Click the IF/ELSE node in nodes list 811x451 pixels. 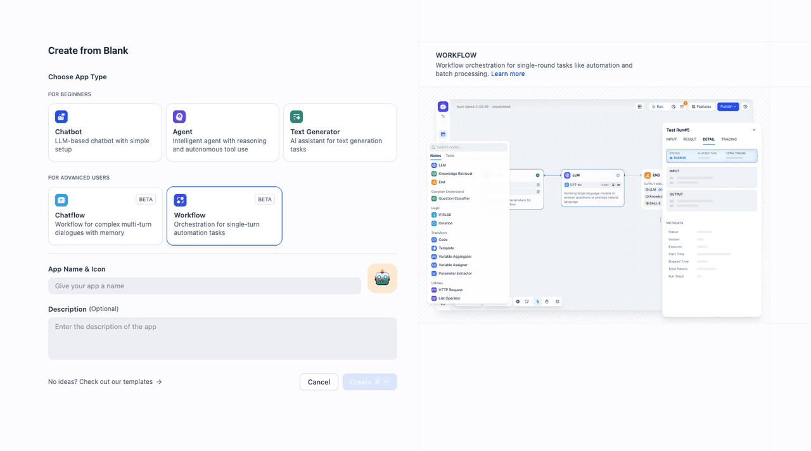pos(445,215)
